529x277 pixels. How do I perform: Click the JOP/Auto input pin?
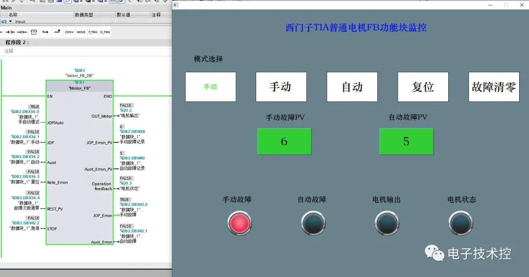(55, 123)
